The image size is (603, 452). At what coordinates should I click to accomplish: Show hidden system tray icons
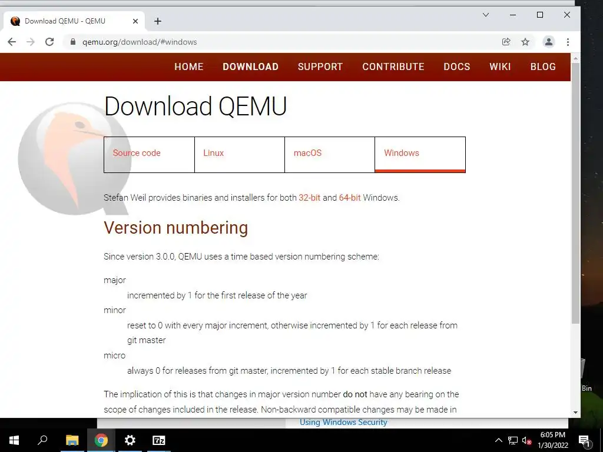pyautogui.click(x=498, y=440)
